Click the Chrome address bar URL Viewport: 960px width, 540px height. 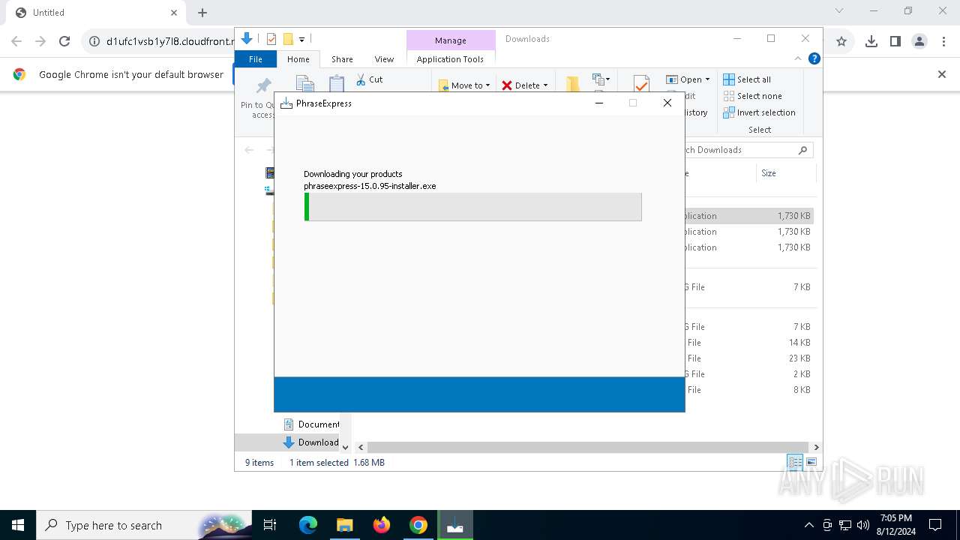pyautogui.click(x=170, y=42)
